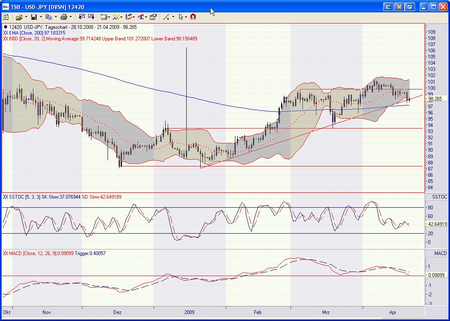This screenshot has width=450, height=321.
Task: Open the dropdown beside the printer icon
Action: click(x=70, y=17)
